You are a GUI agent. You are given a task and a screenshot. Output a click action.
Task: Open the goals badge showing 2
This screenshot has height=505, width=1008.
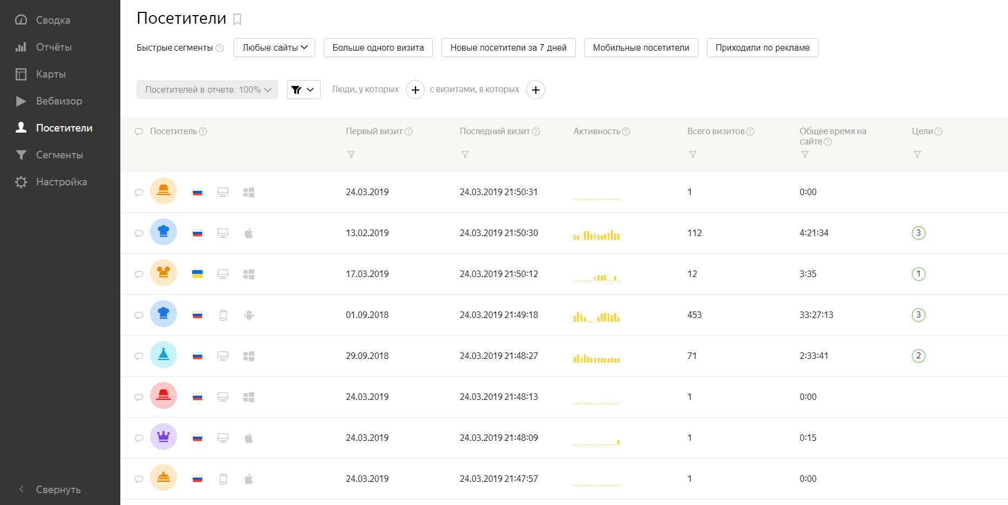click(918, 356)
